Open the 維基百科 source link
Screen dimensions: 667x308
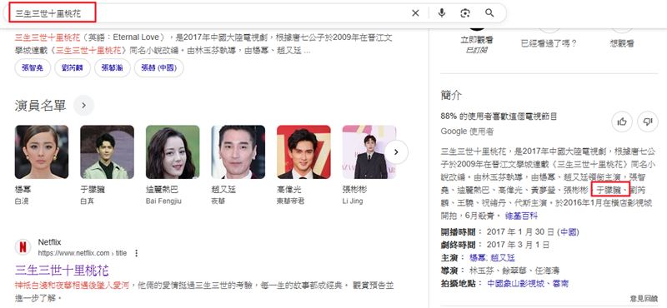coord(521,216)
